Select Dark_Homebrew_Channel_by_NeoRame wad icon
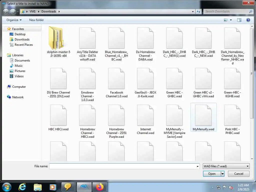The height and width of the screenshot is (192, 256). pyautogui.click(x=232, y=38)
